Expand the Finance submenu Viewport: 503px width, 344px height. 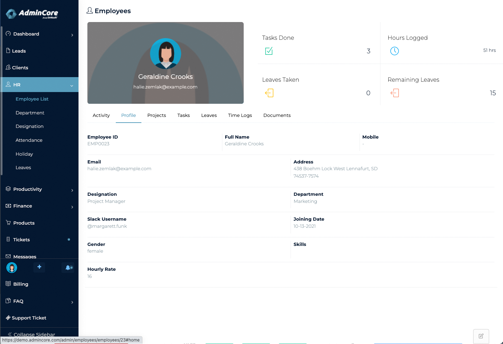click(72, 207)
